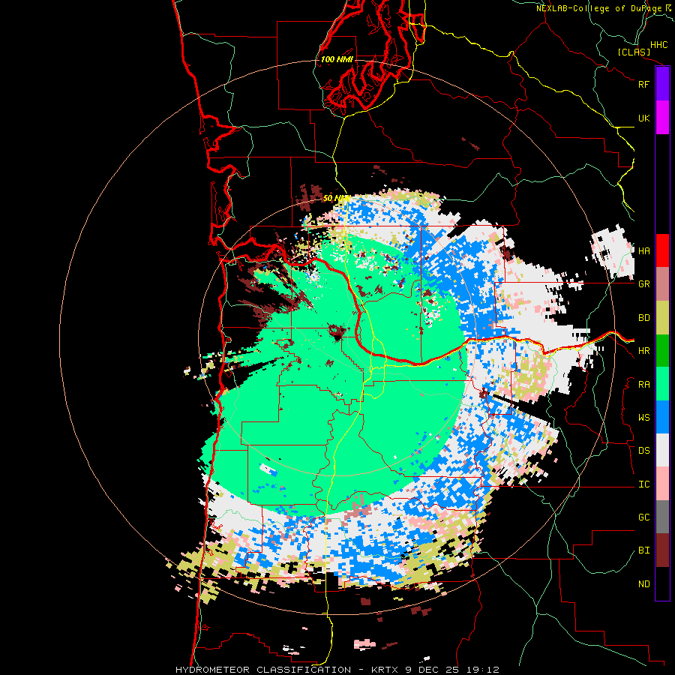The image size is (675, 675).
Task: Click the 'DS' legend label
Action: 643,451
